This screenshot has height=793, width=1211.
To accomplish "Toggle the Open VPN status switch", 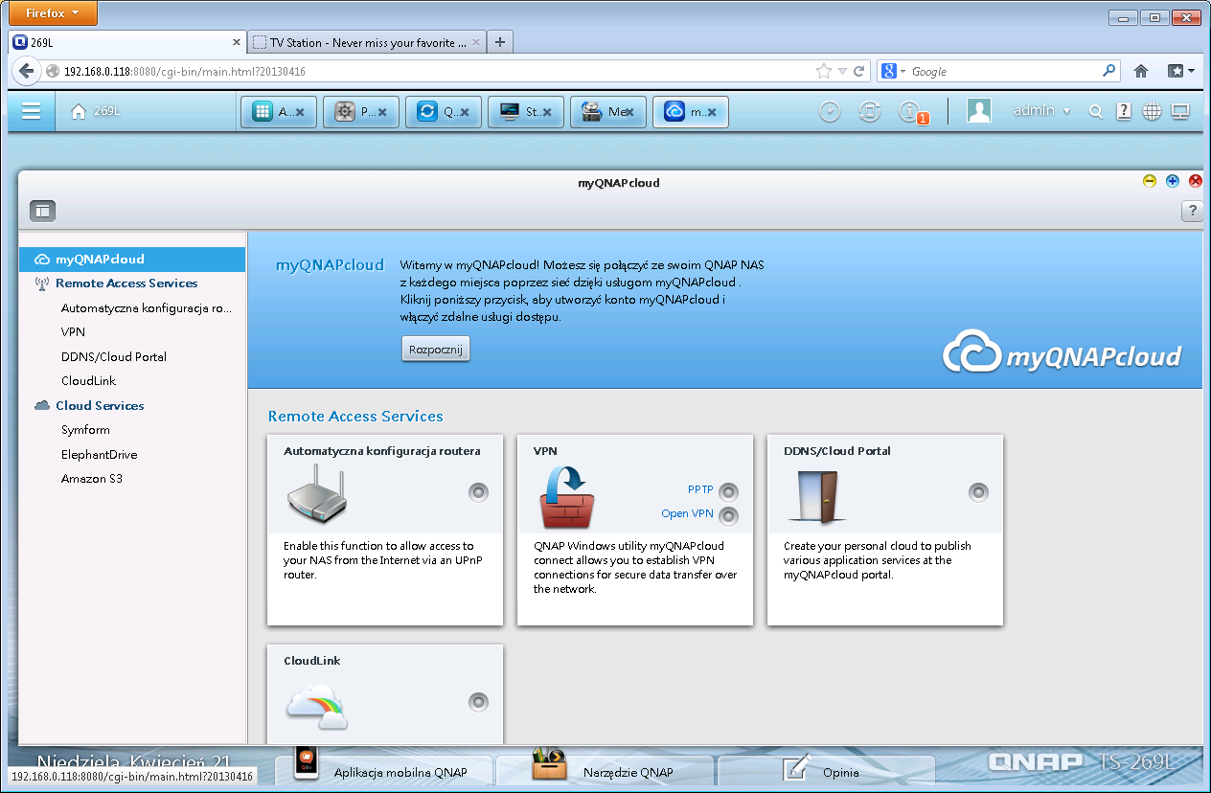I will point(729,516).
